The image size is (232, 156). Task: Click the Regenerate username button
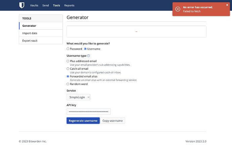(83, 121)
